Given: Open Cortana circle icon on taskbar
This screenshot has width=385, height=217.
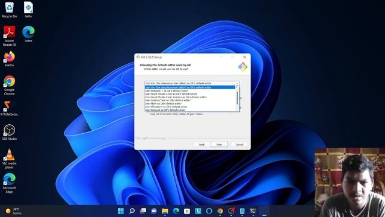Looking at the screenshot, I should click(x=209, y=211).
